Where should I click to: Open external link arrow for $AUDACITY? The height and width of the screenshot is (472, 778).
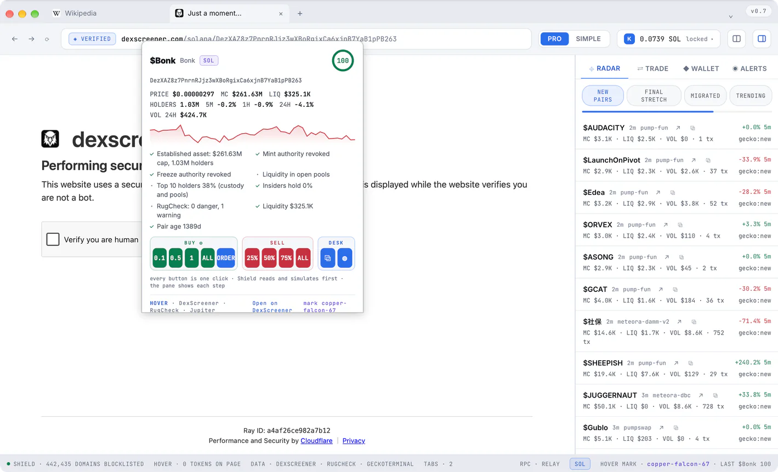[678, 128]
